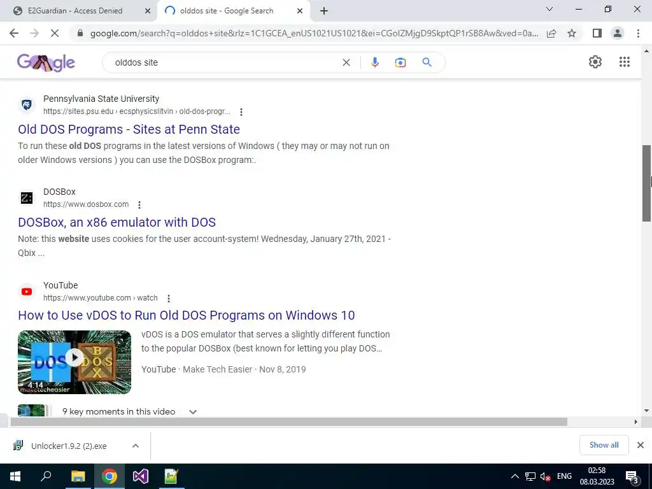The height and width of the screenshot is (489, 652).
Task: Open File Explorer from taskbar
Action: (x=78, y=476)
